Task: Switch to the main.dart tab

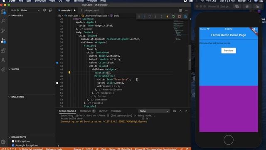Action: (66, 10)
